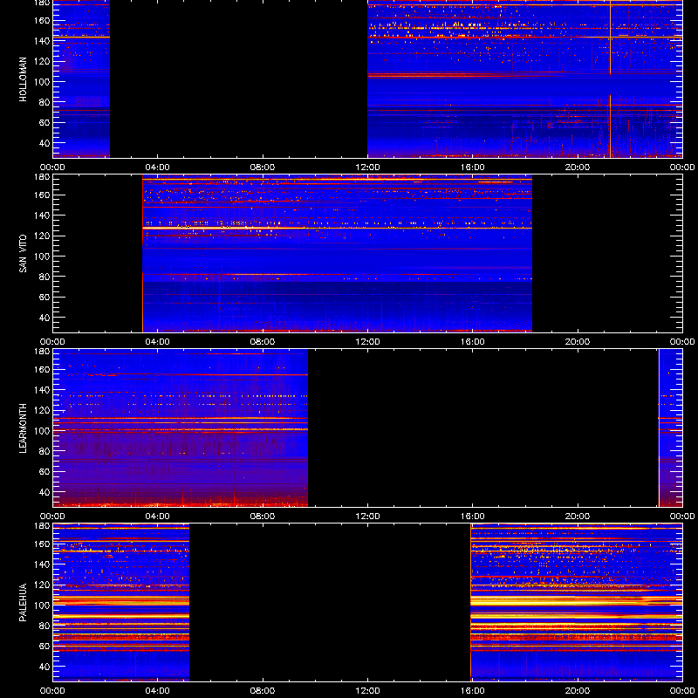Choose the 80 frequency tick of LEARMONTH panel
The height and width of the screenshot is (698, 698).
(45, 451)
